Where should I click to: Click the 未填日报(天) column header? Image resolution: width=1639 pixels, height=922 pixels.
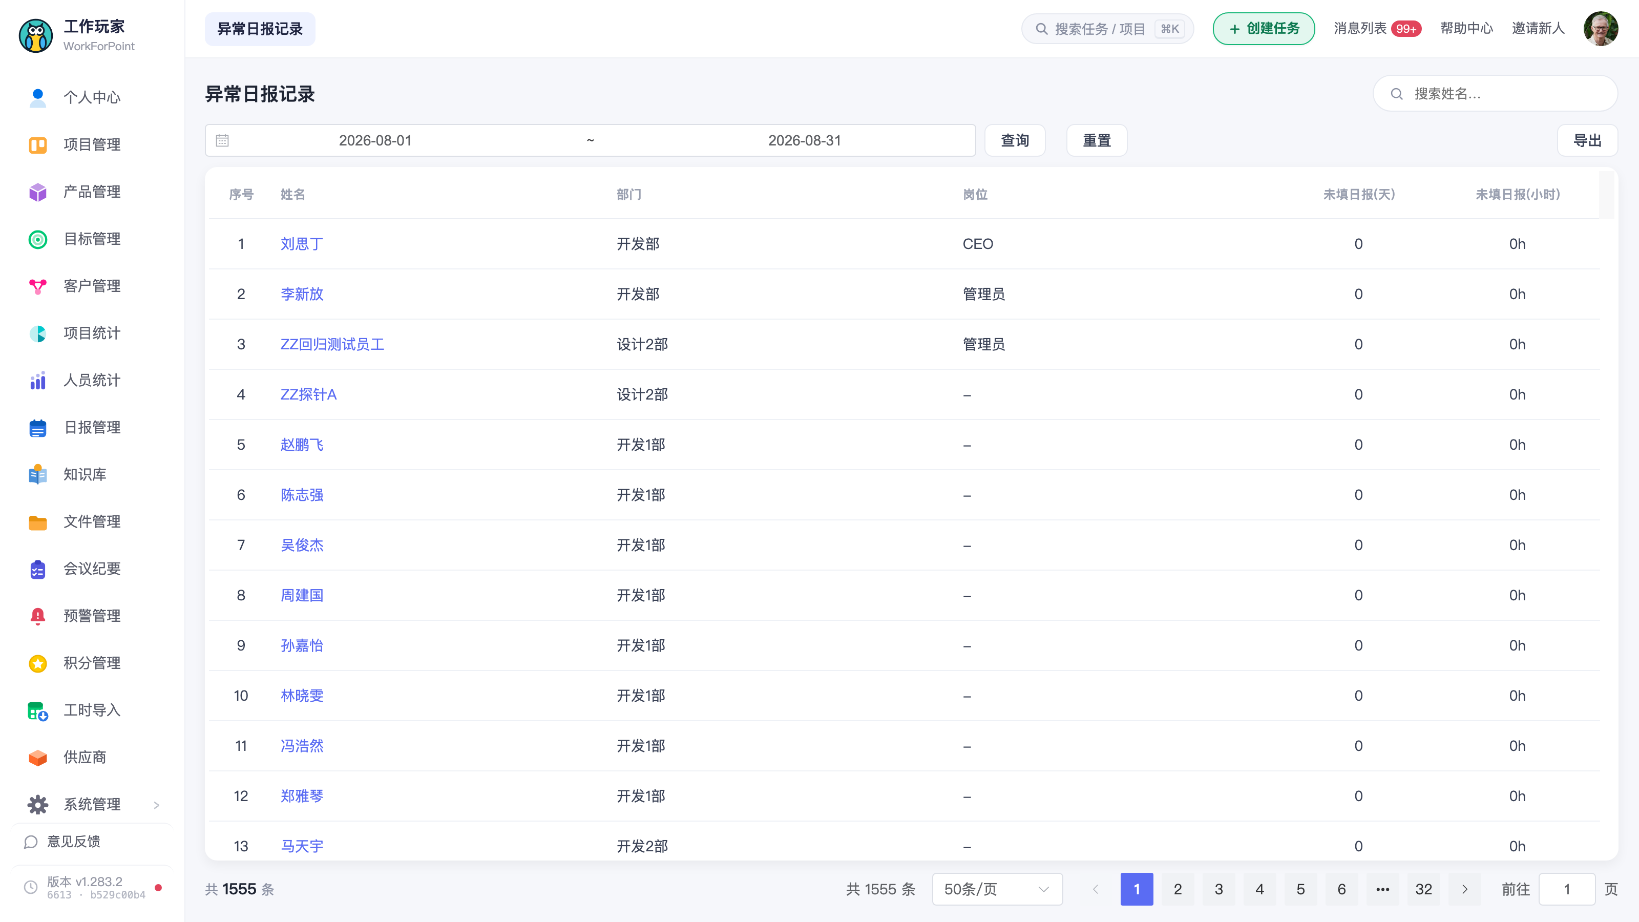pos(1358,194)
